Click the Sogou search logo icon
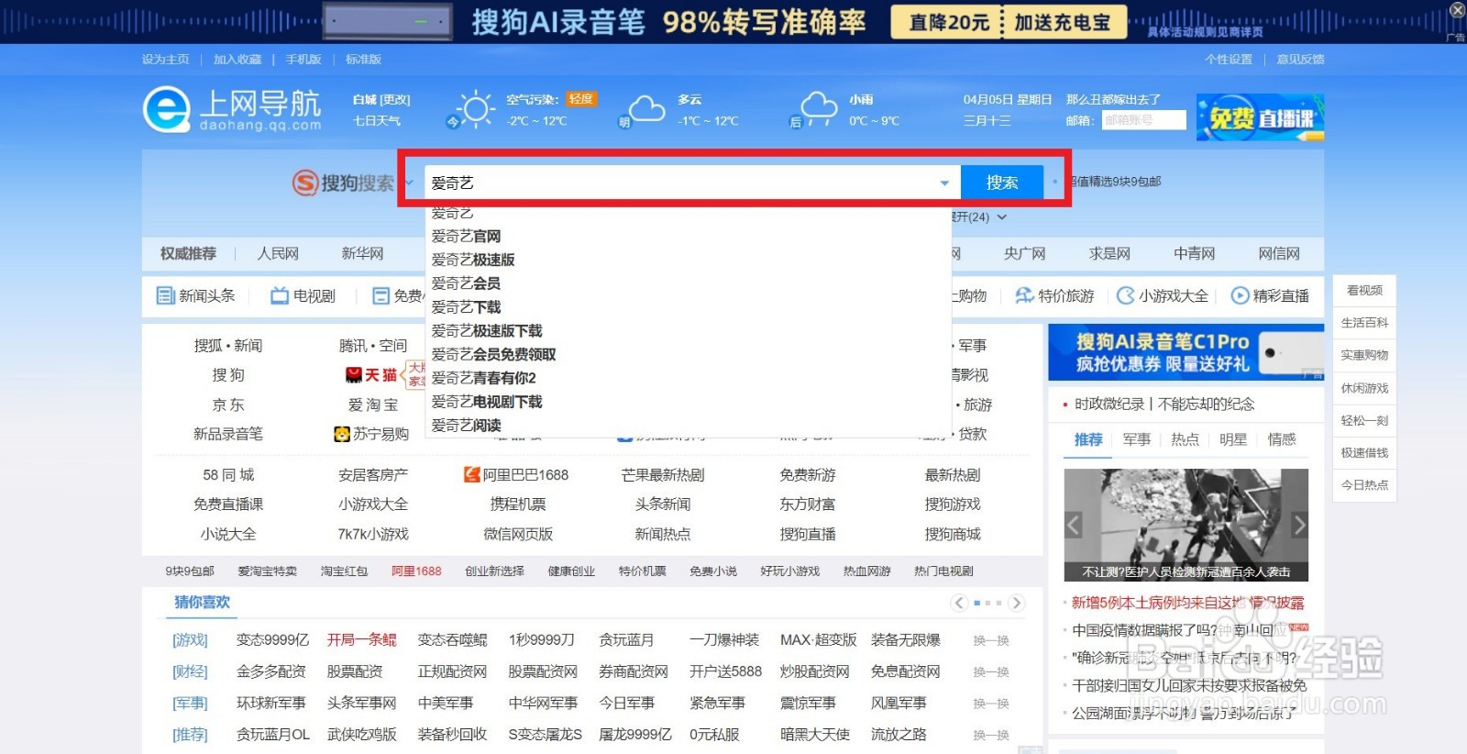Viewport: 1467px width, 754px height. [305, 183]
